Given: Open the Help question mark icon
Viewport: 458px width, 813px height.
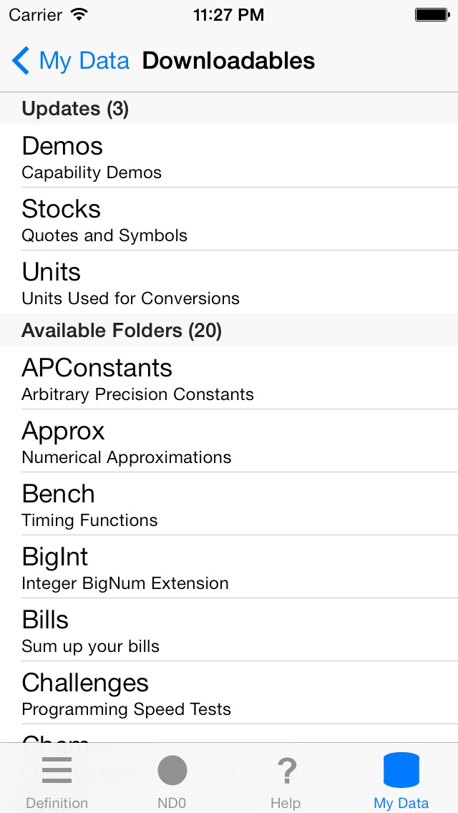Looking at the screenshot, I should (x=286, y=771).
